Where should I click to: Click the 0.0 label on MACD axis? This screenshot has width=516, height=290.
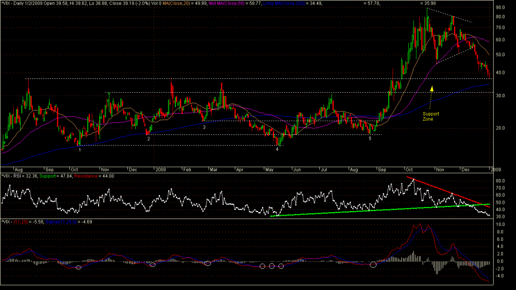(x=500, y=261)
